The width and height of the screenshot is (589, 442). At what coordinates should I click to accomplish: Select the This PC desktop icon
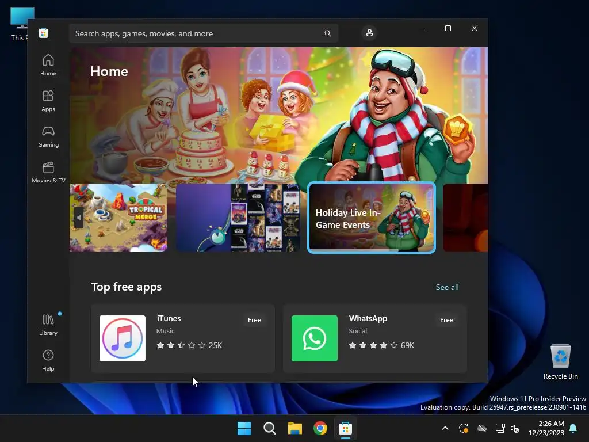click(19, 24)
